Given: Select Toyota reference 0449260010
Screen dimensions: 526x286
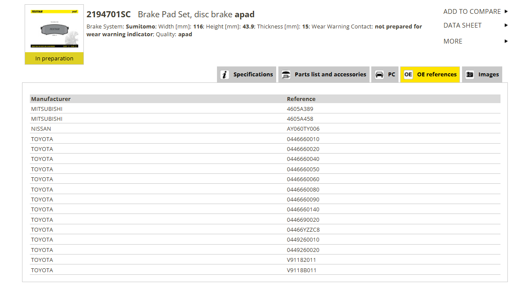Looking at the screenshot, I should point(303,239).
